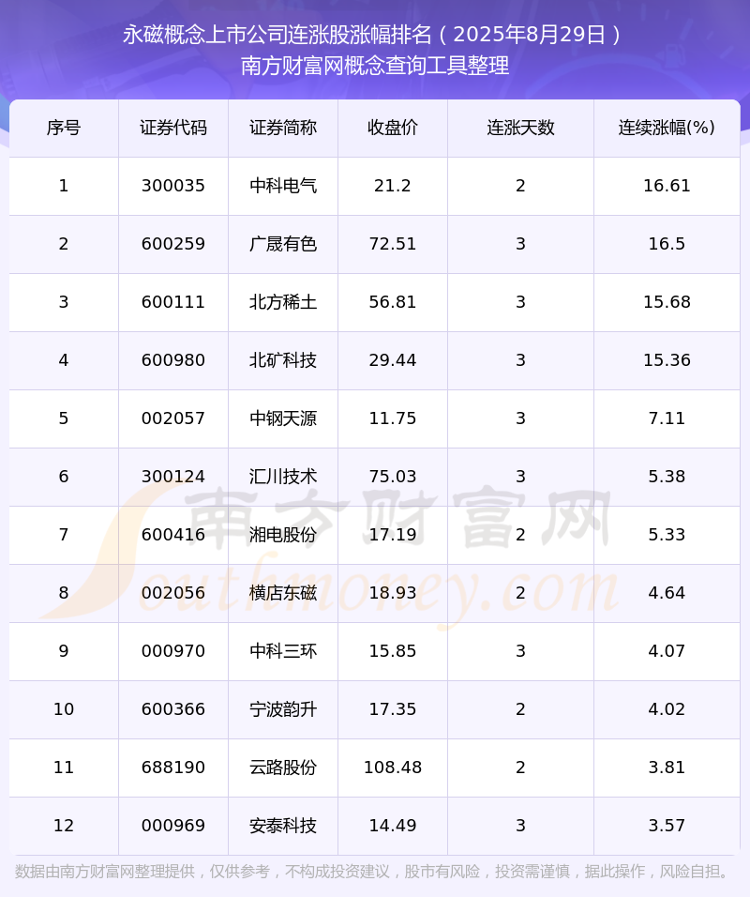Click closing price 29.44

[393, 360]
